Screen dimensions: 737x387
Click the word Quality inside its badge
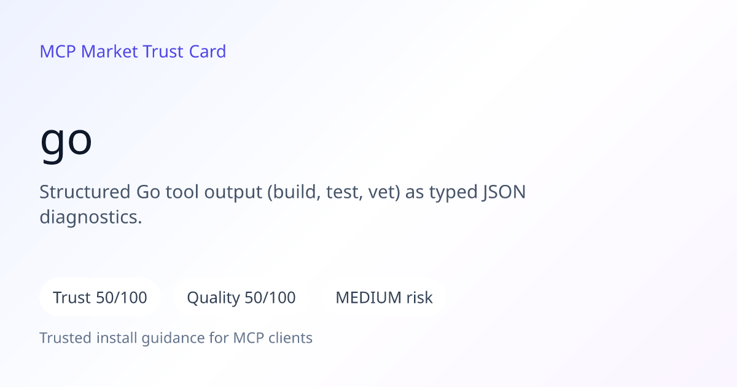(213, 299)
